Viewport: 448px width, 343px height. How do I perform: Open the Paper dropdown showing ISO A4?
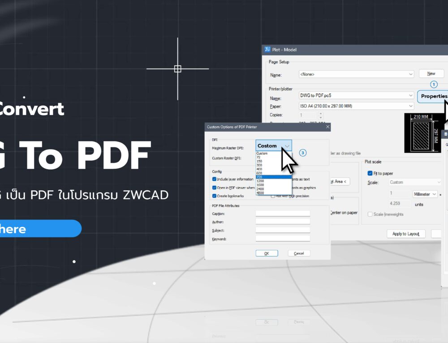point(411,106)
